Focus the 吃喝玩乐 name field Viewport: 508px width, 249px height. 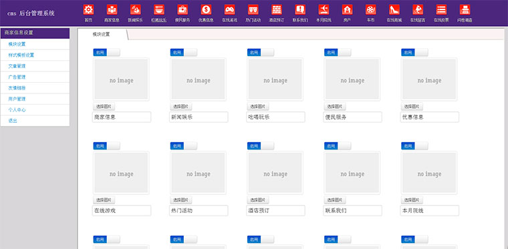(275, 117)
